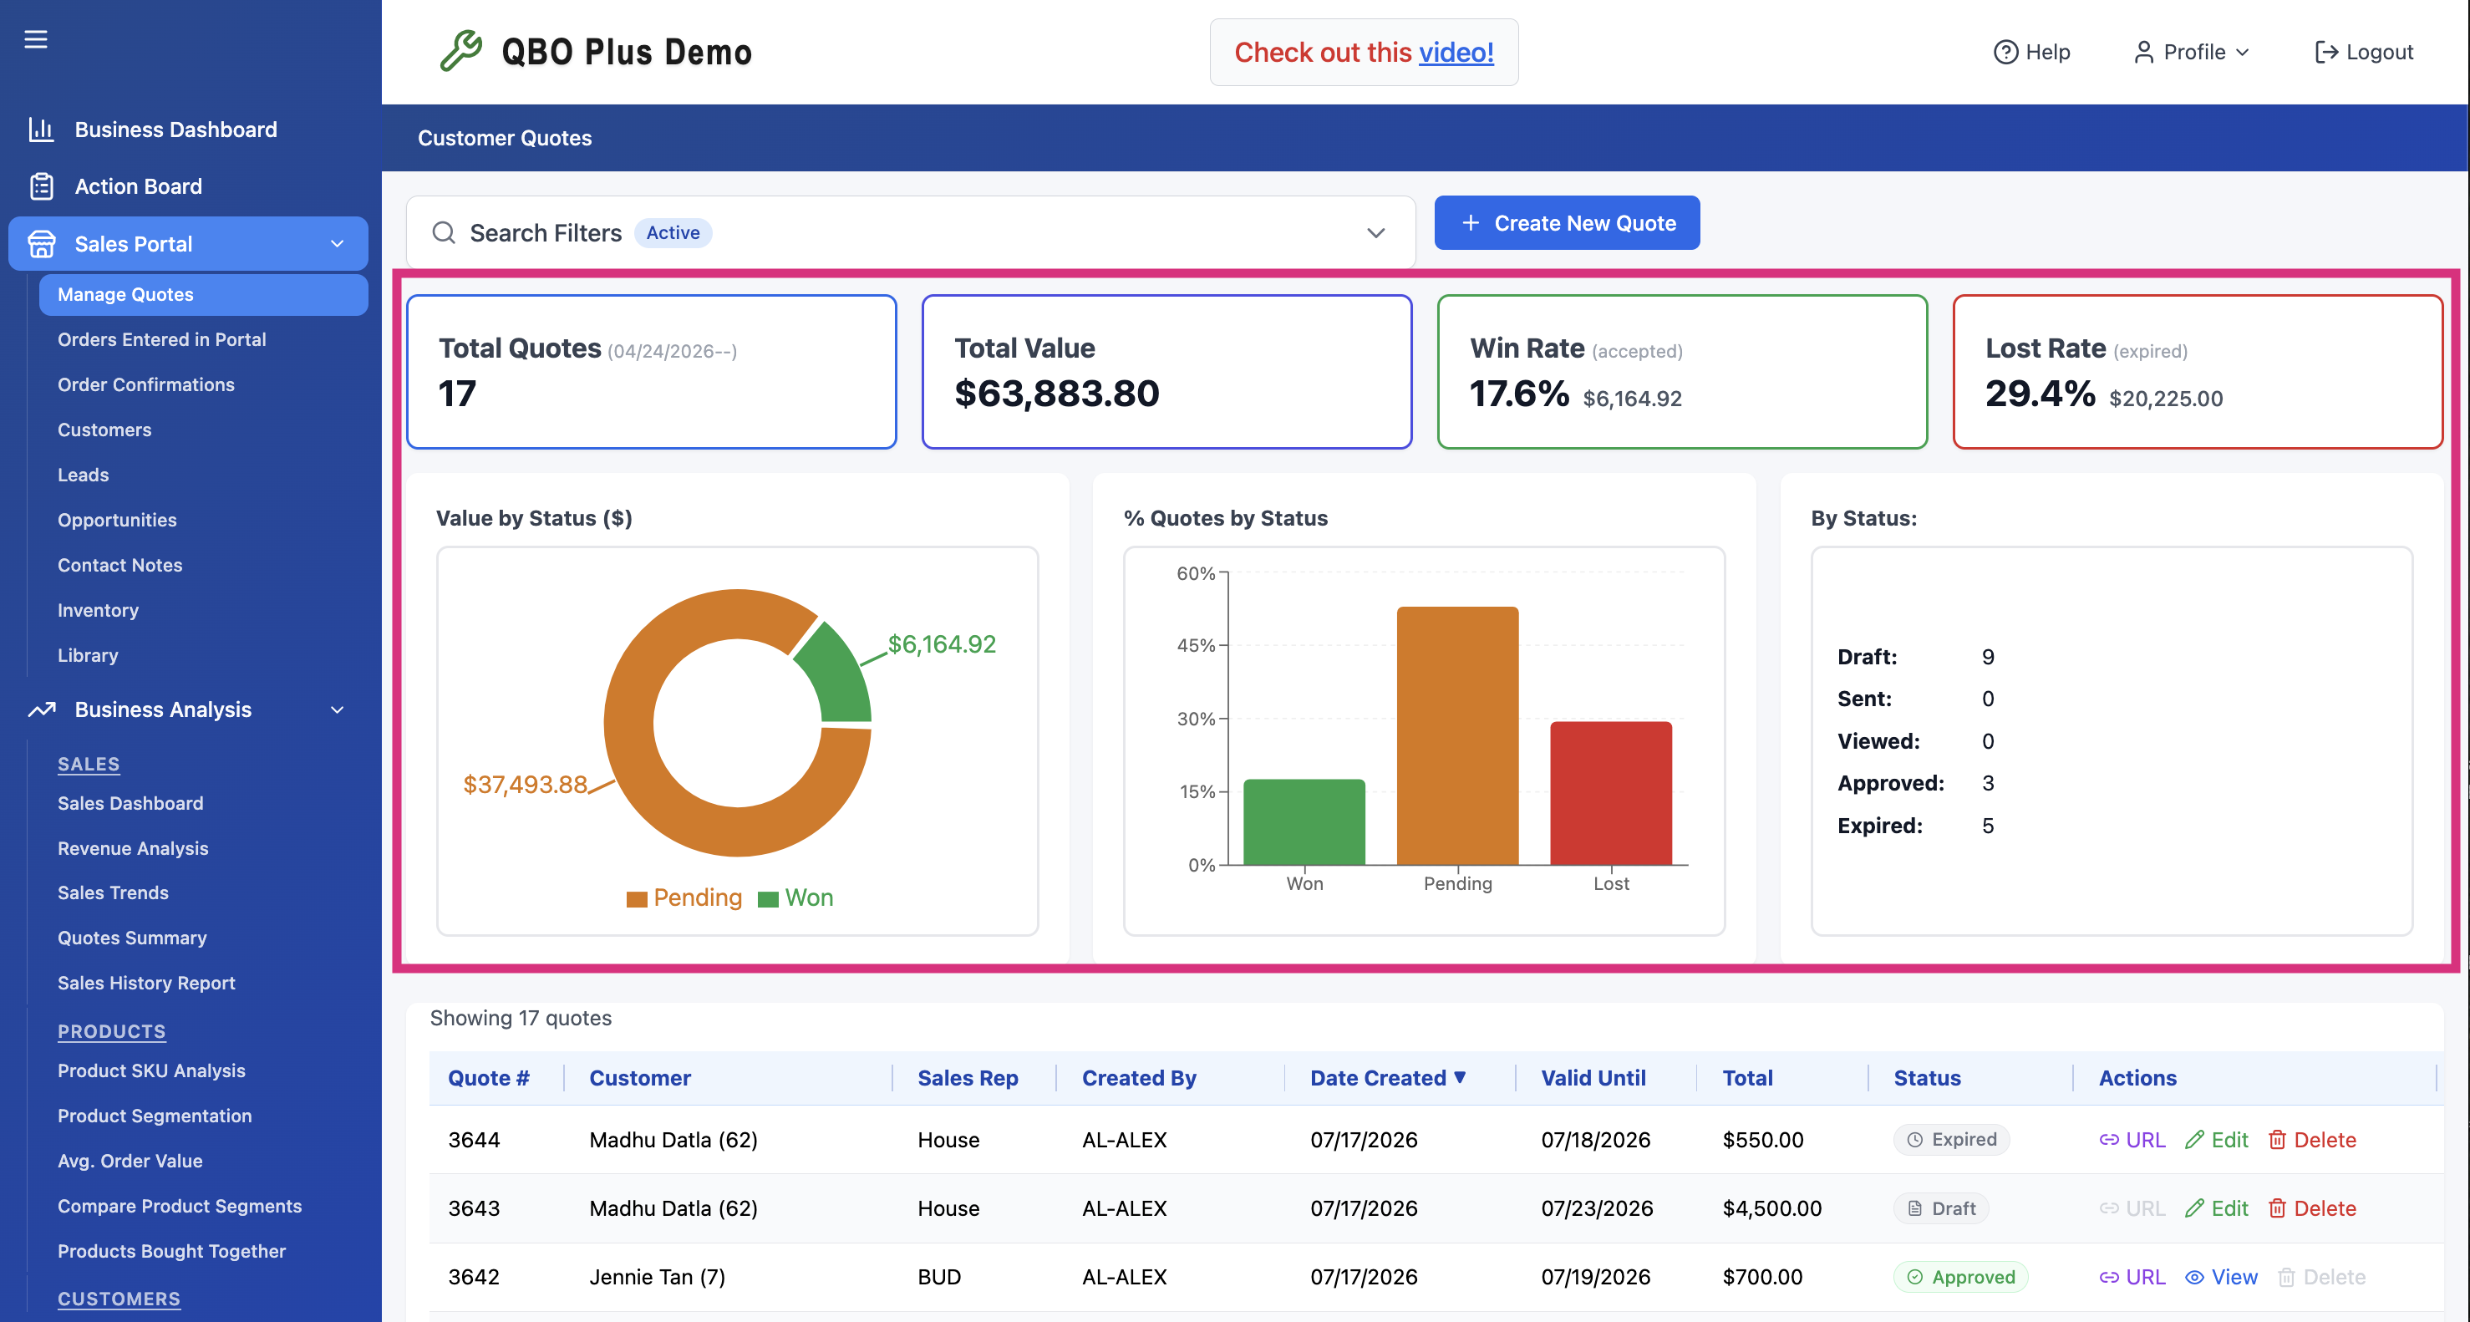The image size is (2470, 1322).
Task: Expand the Search Filters panel chevron
Action: tap(1375, 233)
